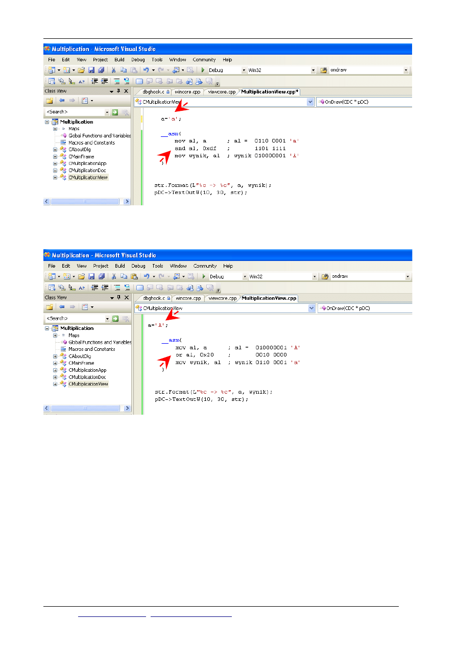This screenshot has height=645, width=456.
Task: Click green search go arrow in lower Class View
Action: (x=115, y=319)
